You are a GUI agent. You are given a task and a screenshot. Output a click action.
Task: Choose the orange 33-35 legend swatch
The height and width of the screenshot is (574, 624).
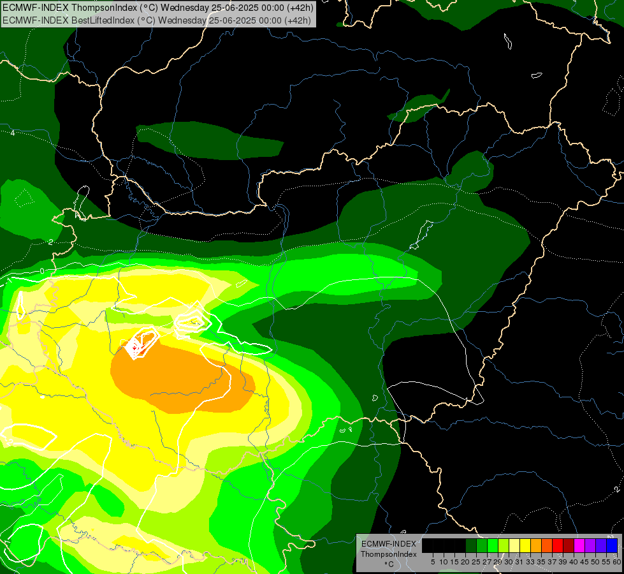(x=535, y=545)
